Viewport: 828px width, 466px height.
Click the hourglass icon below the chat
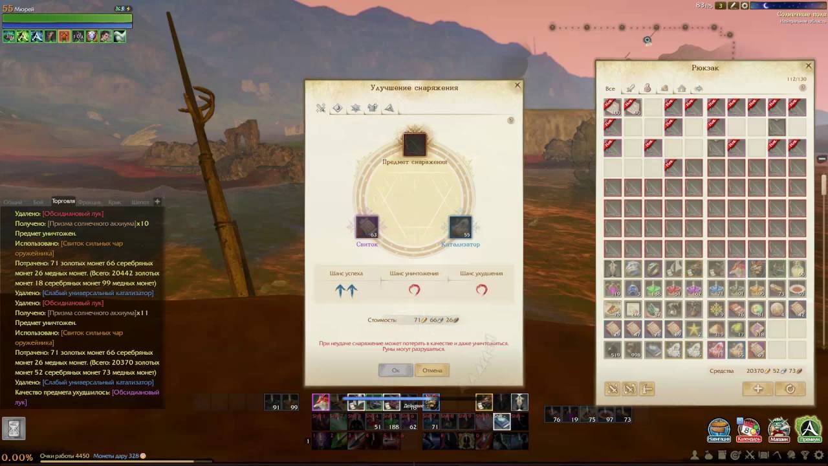click(x=14, y=428)
